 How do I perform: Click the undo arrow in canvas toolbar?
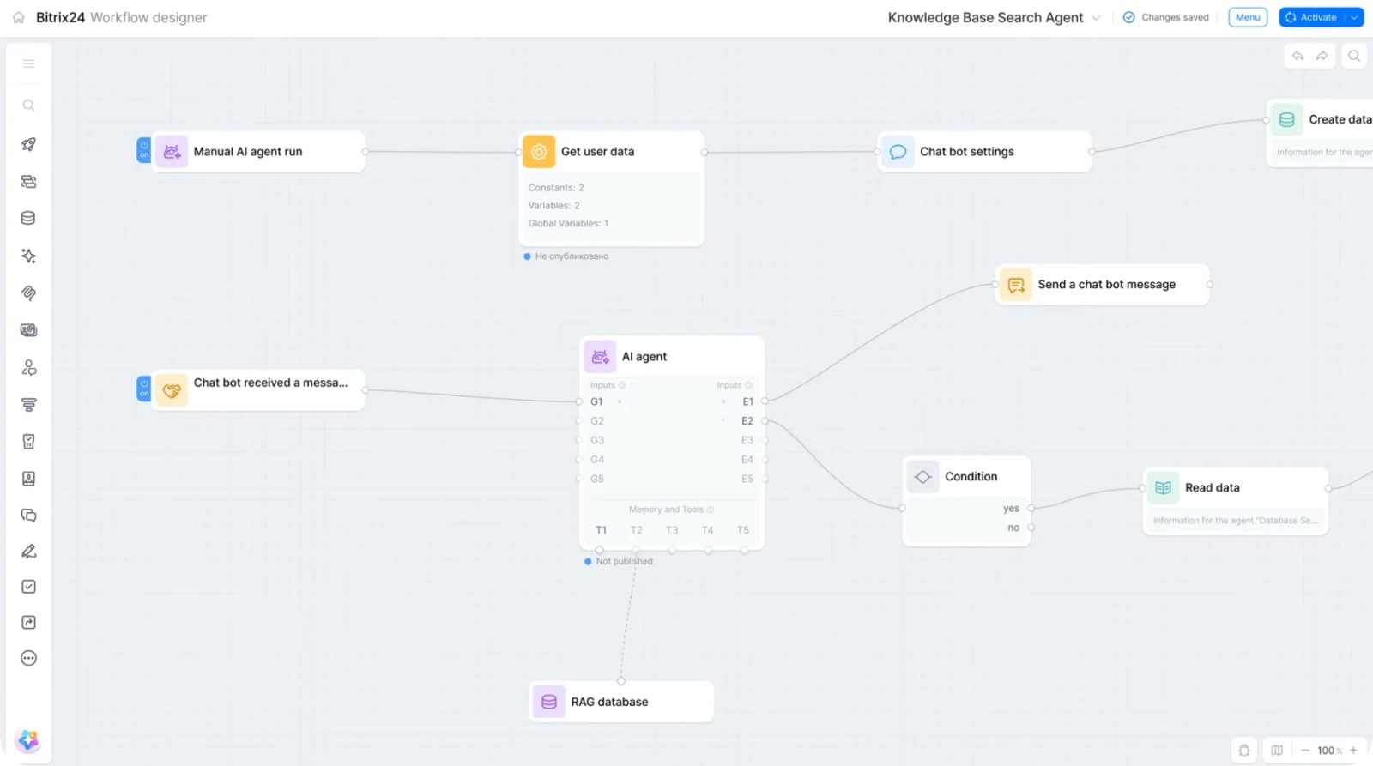click(1297, 56)
